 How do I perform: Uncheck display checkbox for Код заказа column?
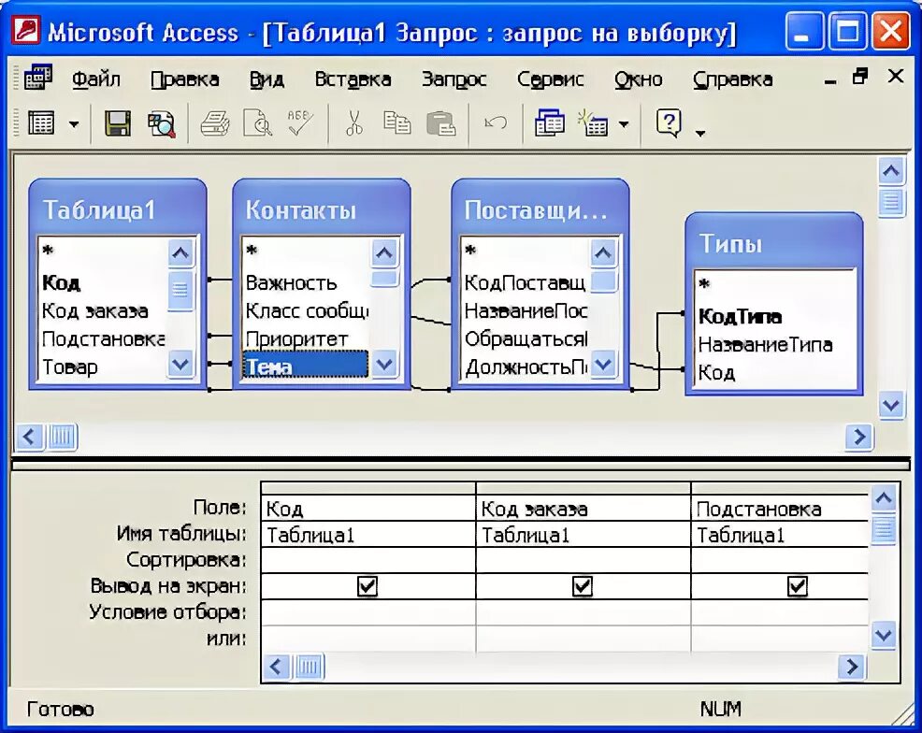pyautogui.click(x=583, y=586)
